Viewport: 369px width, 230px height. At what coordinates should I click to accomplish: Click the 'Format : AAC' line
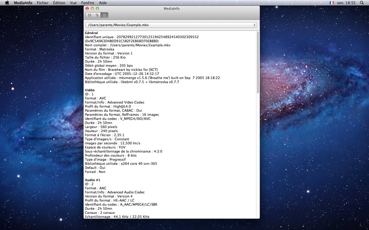click(x=95, y=188)
